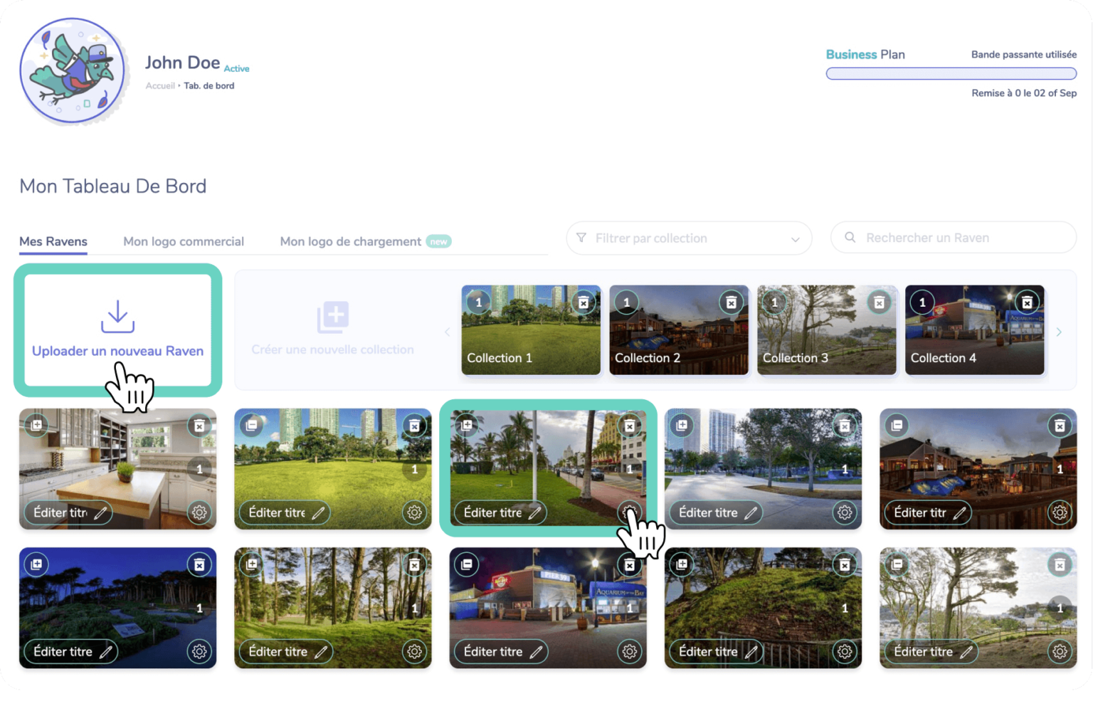
Task: Open the Mon logo de chargement tab
Action: (350, 241)
